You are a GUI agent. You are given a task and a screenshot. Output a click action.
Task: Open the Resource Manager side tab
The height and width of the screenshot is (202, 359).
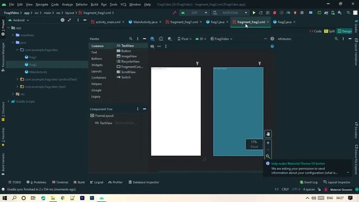coord(3,57)
